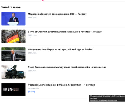Open the collective film festival ad headline
Viewport: 125px width, 106px height.
coord(61,85)
